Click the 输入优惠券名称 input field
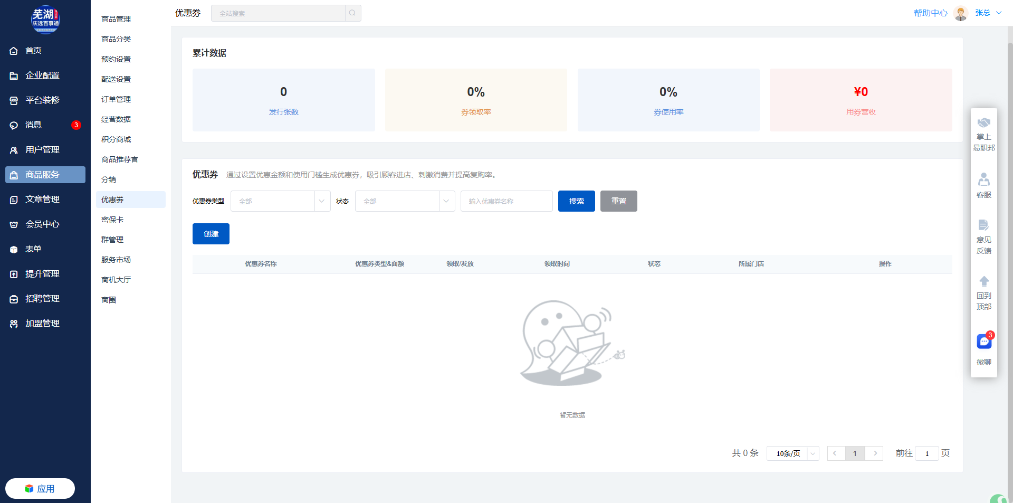Viewport: 1013px width, 503px height. 506,201
